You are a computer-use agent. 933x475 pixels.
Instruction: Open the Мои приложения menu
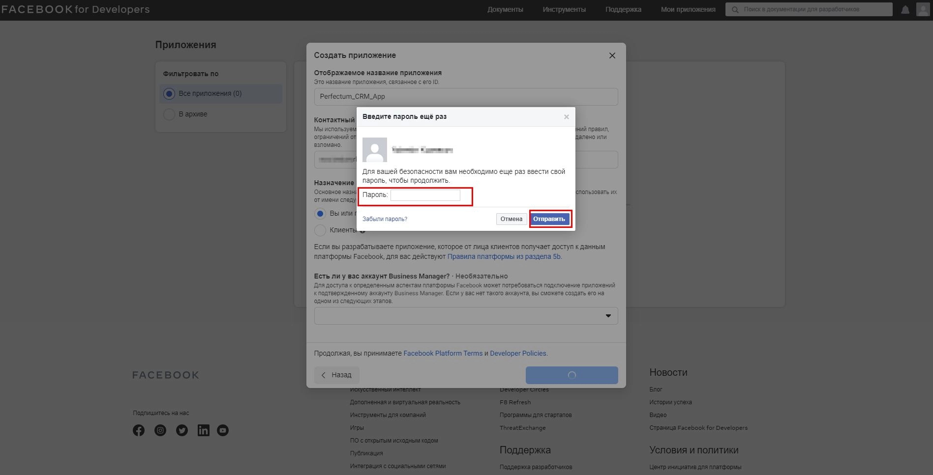pyautogui.click(x=688, y=9)
